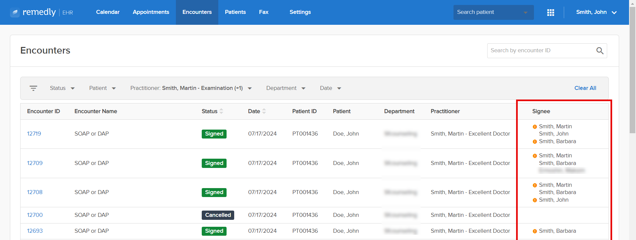Click warning icon beside Smith, Barbara in row 12693
The height and width of the screenshot is (240, 636).
[x=535, y=231]
